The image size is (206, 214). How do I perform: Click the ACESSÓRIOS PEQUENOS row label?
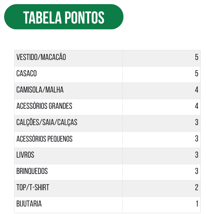(44, 139)
